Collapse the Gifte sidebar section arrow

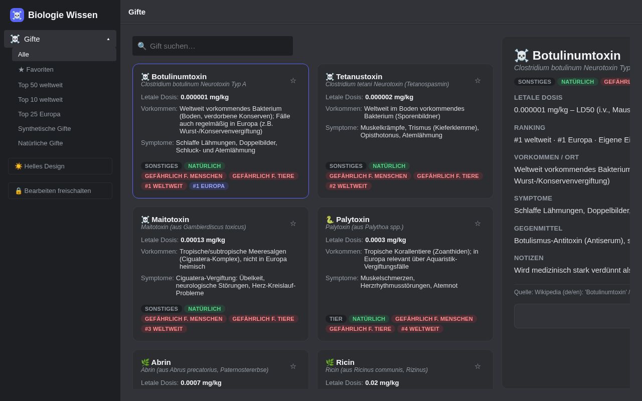[x=108, y=39]
